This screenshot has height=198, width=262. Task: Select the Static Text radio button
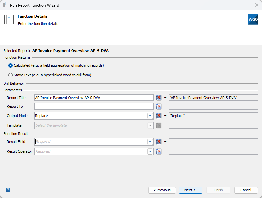pyautogui.click(x=10, y=75)
